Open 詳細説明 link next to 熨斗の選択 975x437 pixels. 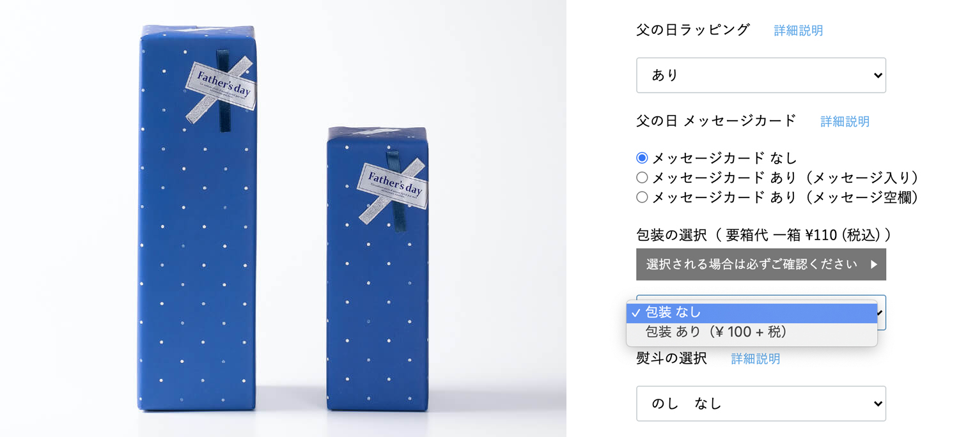pos(755,359)
